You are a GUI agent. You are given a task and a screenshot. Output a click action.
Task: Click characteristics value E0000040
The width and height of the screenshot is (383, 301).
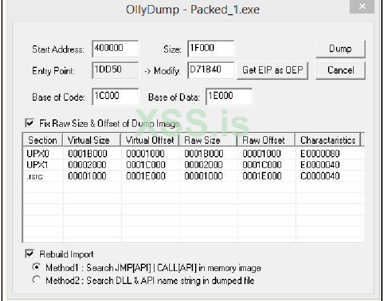coord(320,165)
